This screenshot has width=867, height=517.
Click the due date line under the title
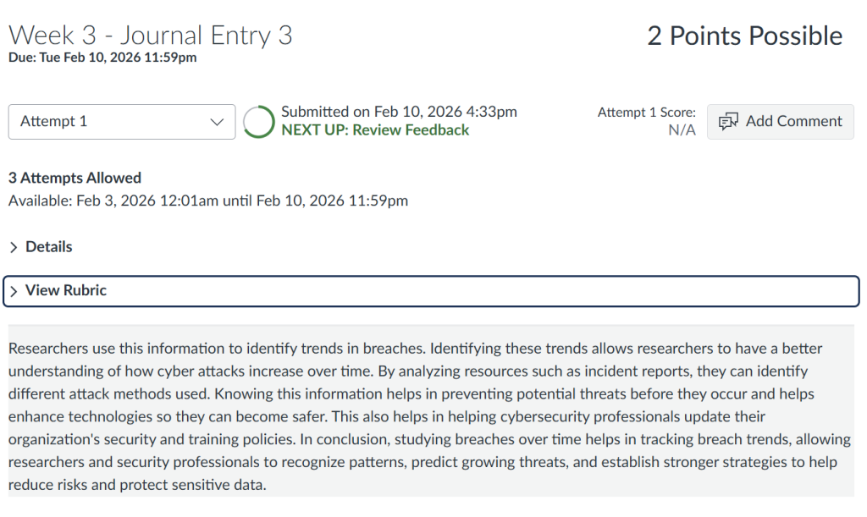[x=102, y=58]
